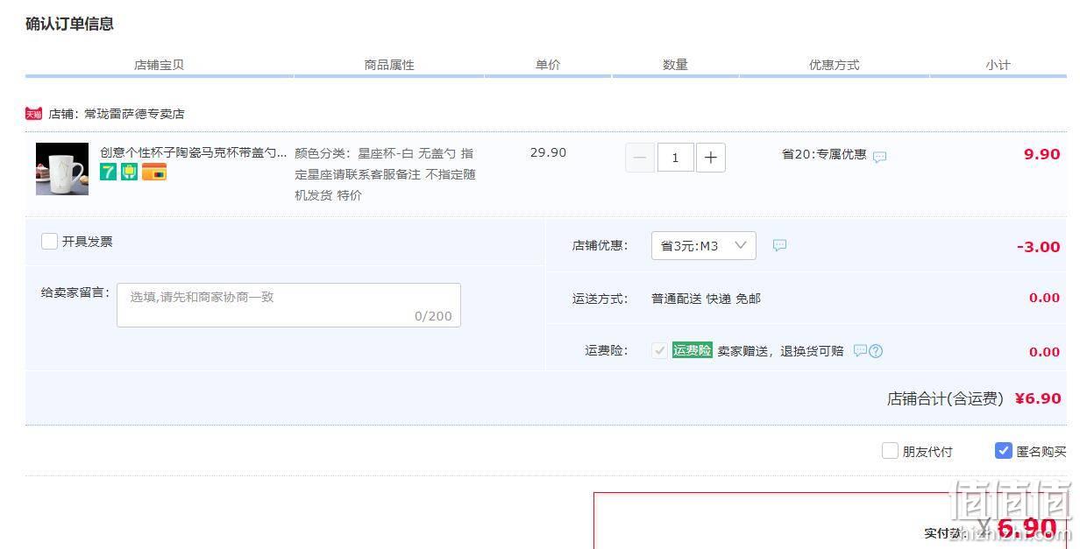Click the Tmall shop logo icon
1080x549 pixels.
33,114
